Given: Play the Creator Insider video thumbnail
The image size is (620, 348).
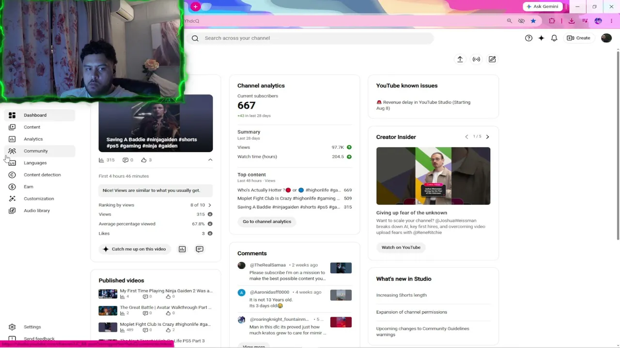Looking at the screenshot, I should [433, 176].
